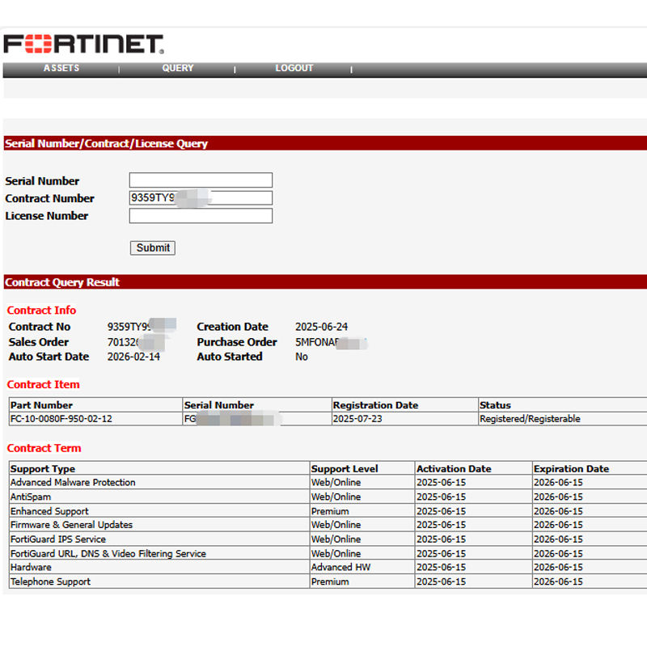Image resolution: width=647 pixels, height=647 pixels.
Task: Click the Contract Query Result header bar
Action: tap(323, 282)
